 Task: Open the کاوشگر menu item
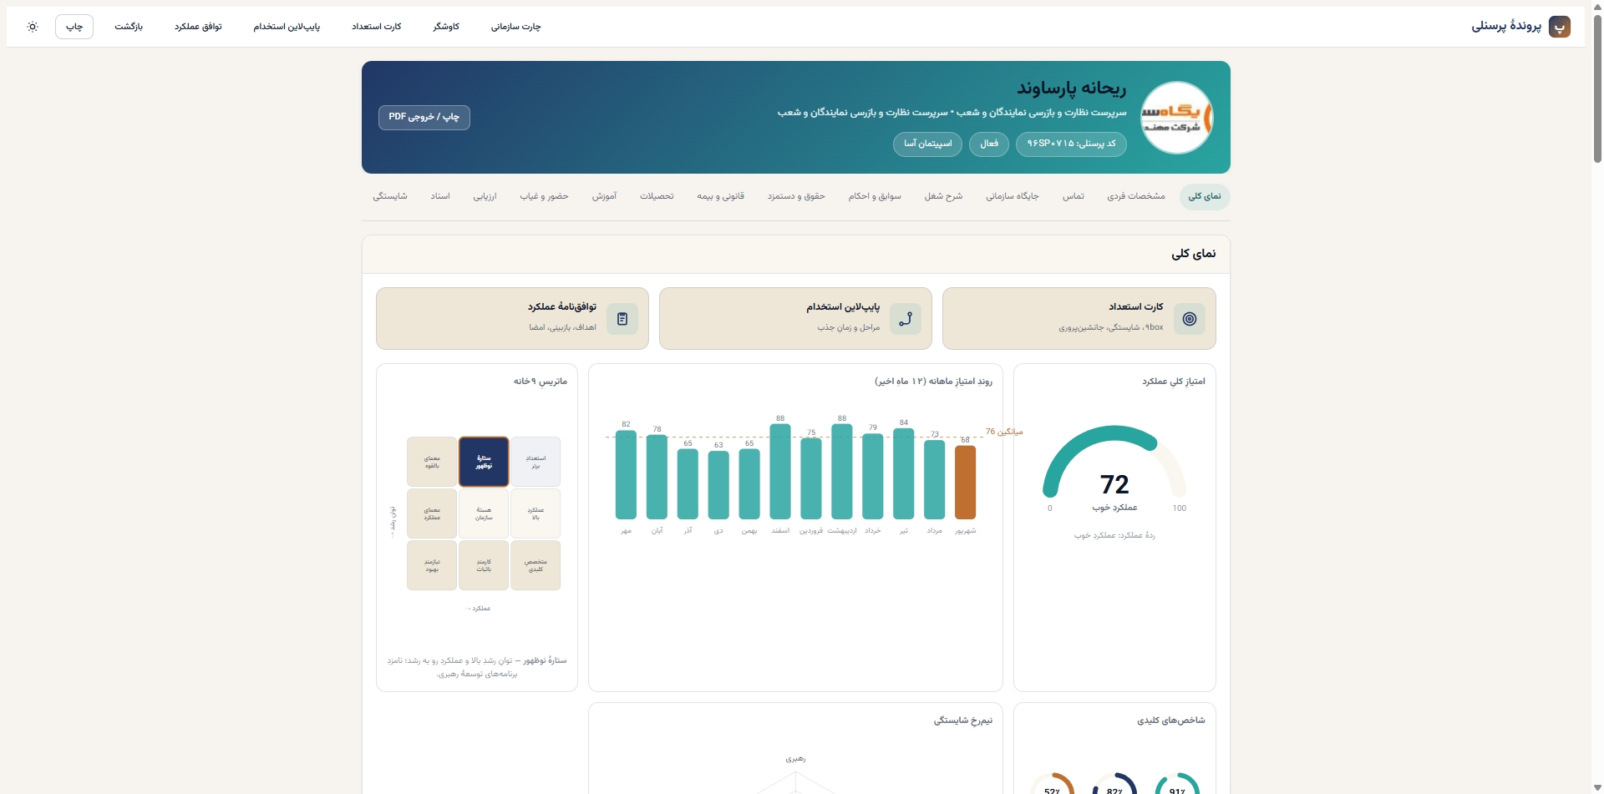(446, 27)
